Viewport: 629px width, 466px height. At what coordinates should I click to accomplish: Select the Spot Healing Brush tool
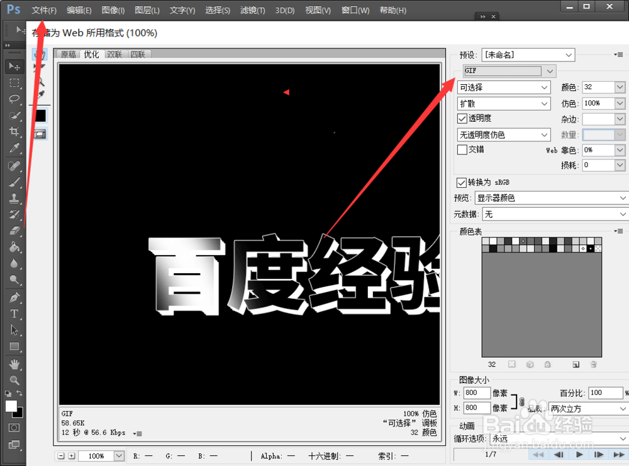14,165
